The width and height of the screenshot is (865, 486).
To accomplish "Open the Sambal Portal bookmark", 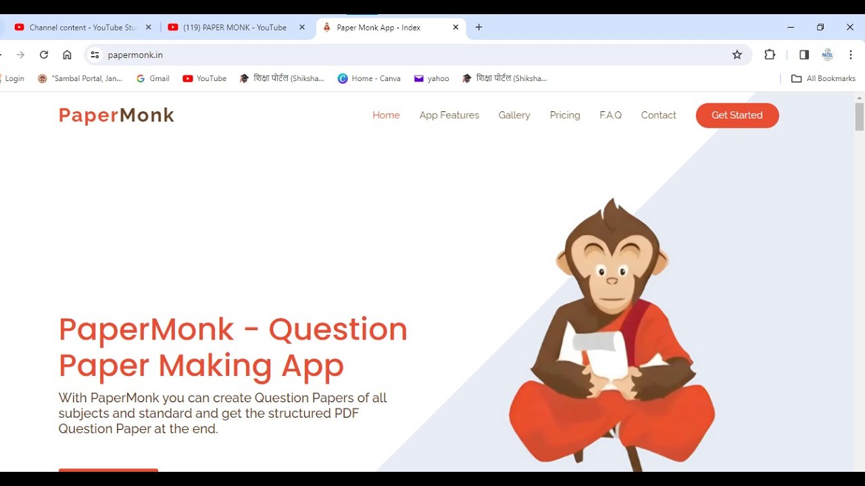I will pos(80,78).
